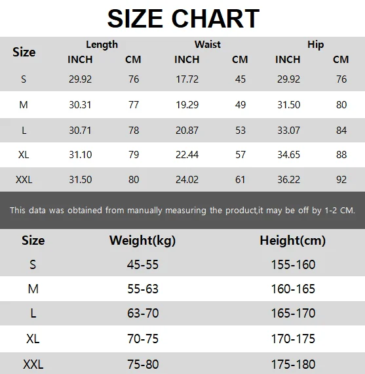The height and width of the screenshot is (374, 365).
Task: Select the Weight(kg) column header
Action: (142, 240)
